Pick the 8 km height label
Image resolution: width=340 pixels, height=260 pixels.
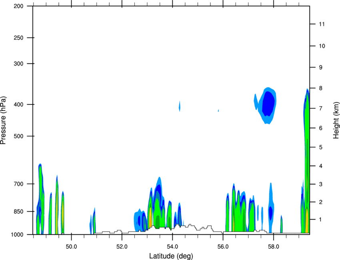pyautogui.click(x=321, y=88)
